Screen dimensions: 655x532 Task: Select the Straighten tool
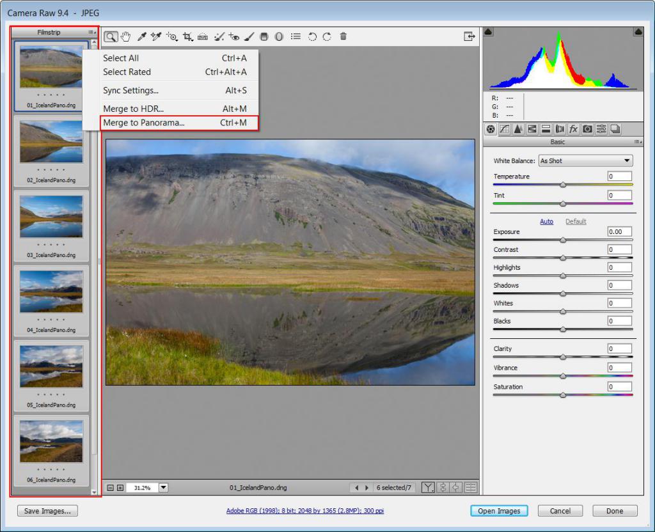click(x=203, y=36)
